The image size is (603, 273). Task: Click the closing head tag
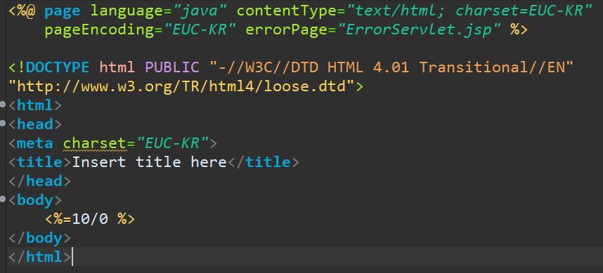[39, 181]
